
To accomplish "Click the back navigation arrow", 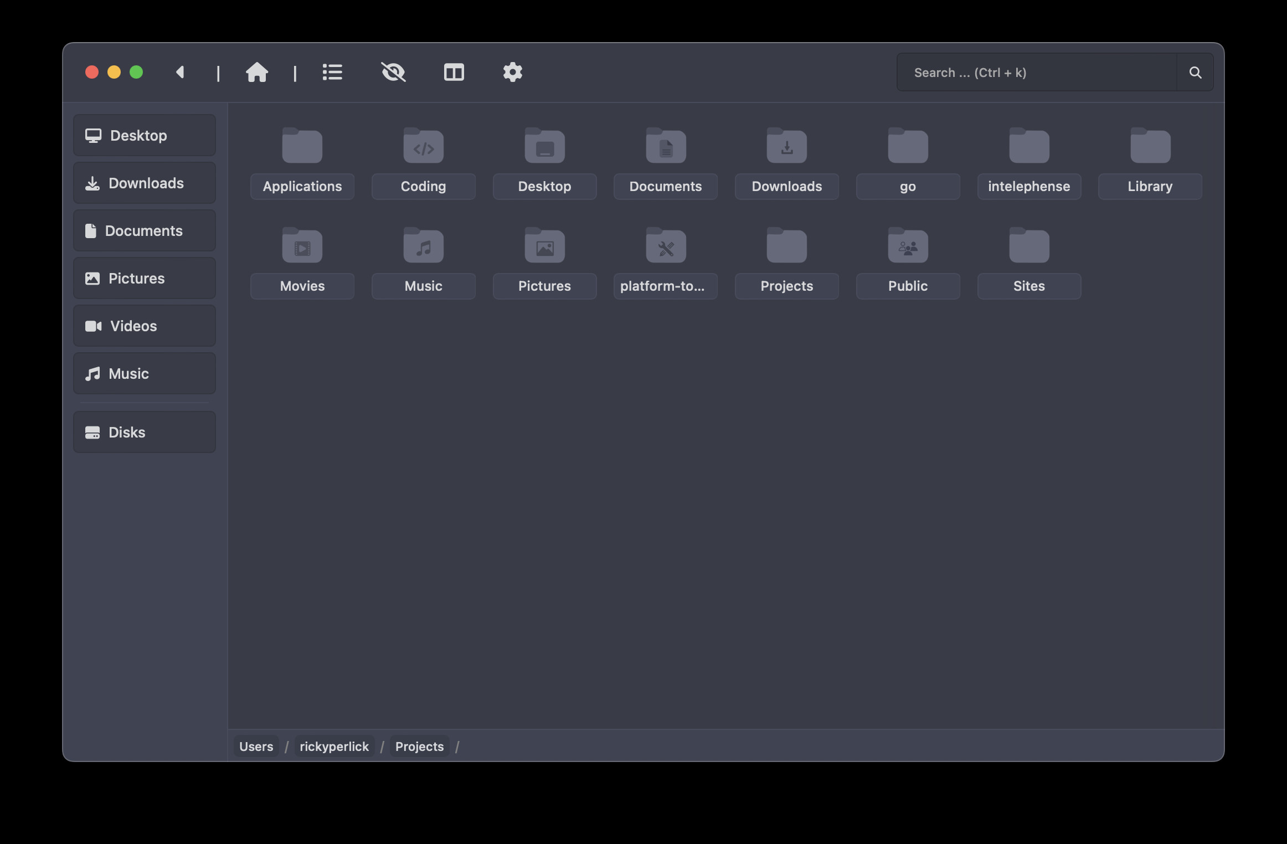I will click(x=180, y=73).
